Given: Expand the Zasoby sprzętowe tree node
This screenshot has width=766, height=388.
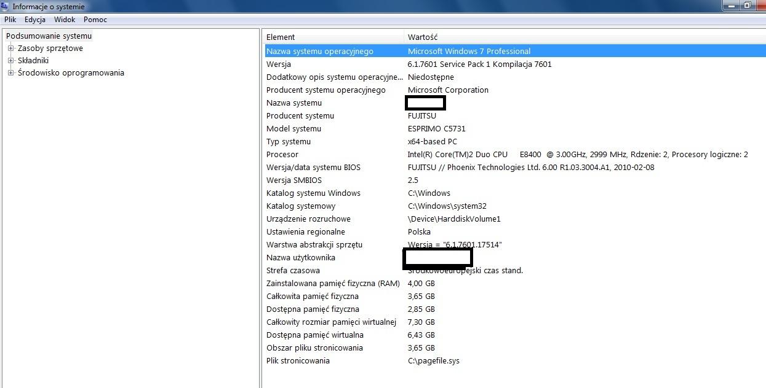Looking at the screenshot, I should pos(10,49).
